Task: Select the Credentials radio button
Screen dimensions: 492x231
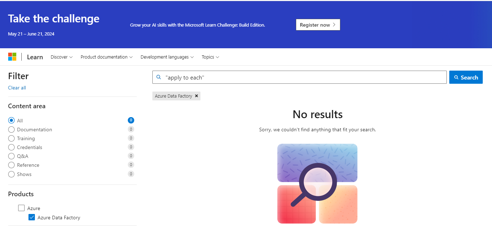Action: tap(11, 147)
